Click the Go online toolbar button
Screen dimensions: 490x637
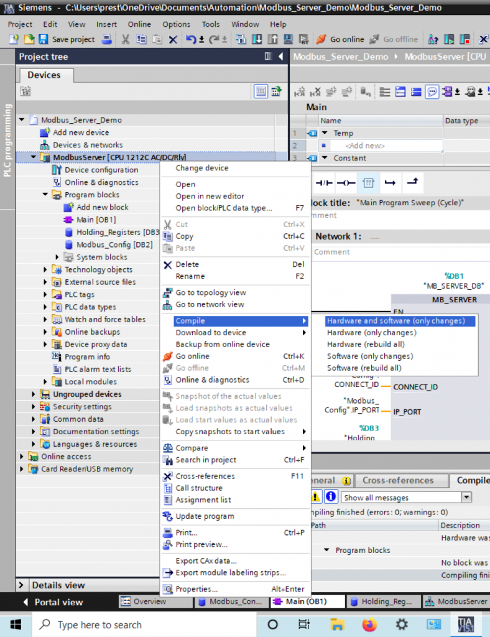pos(341,39)
